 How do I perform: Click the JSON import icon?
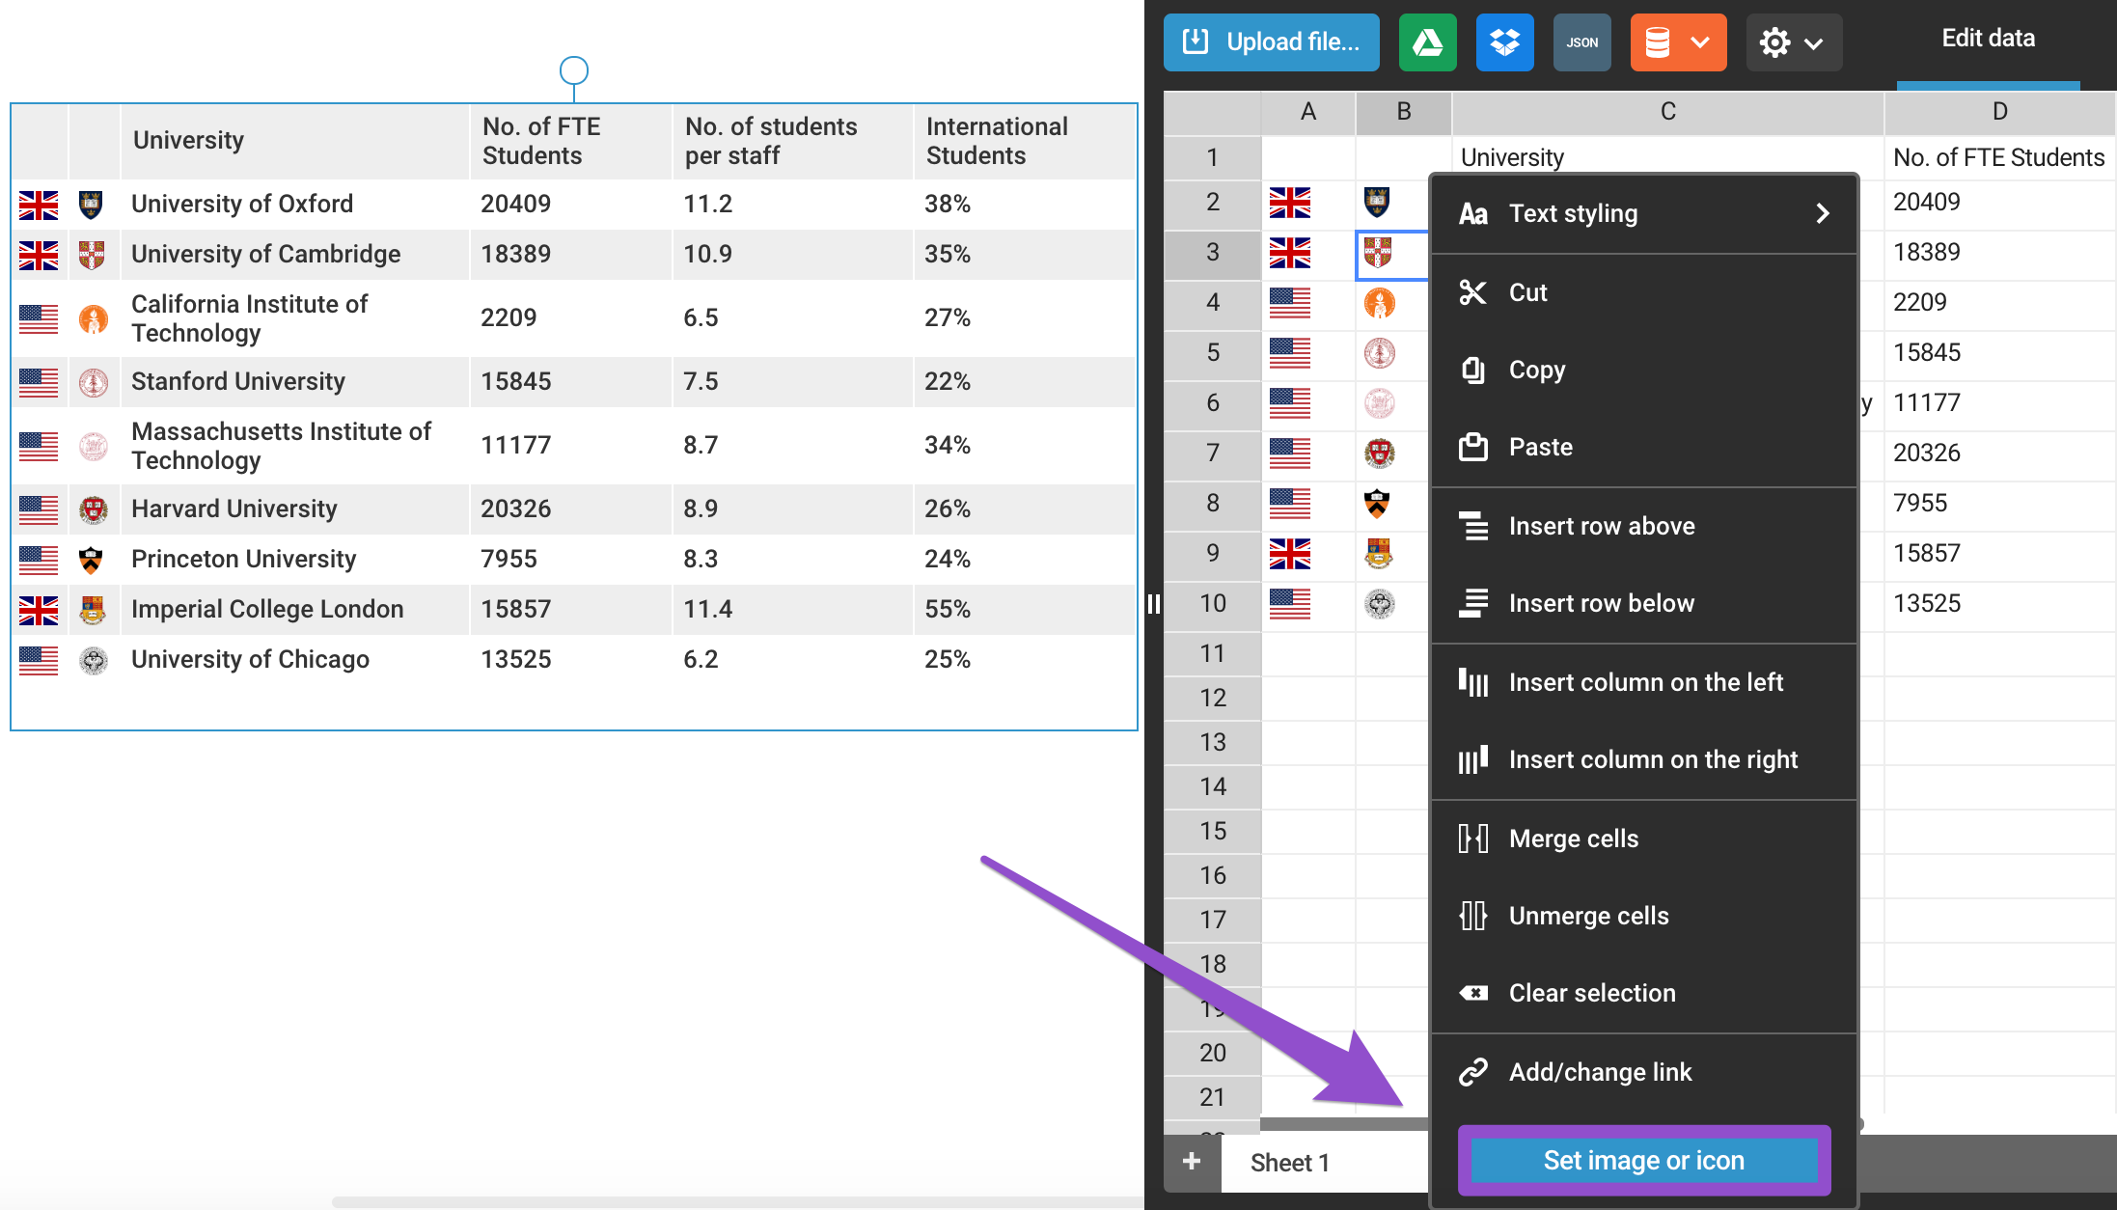(1582, 42)
